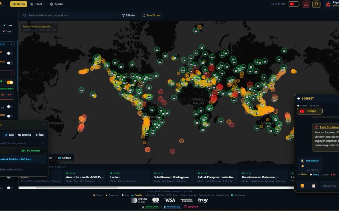
Task: Switch to the Harita tab
Action: coord(19,4)
